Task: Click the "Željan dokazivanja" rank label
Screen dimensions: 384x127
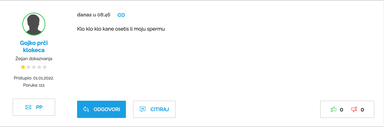Action: (x=34, y=59)
